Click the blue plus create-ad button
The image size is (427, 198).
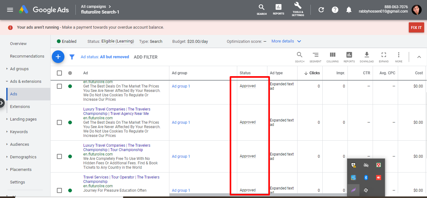click(58, 57)
